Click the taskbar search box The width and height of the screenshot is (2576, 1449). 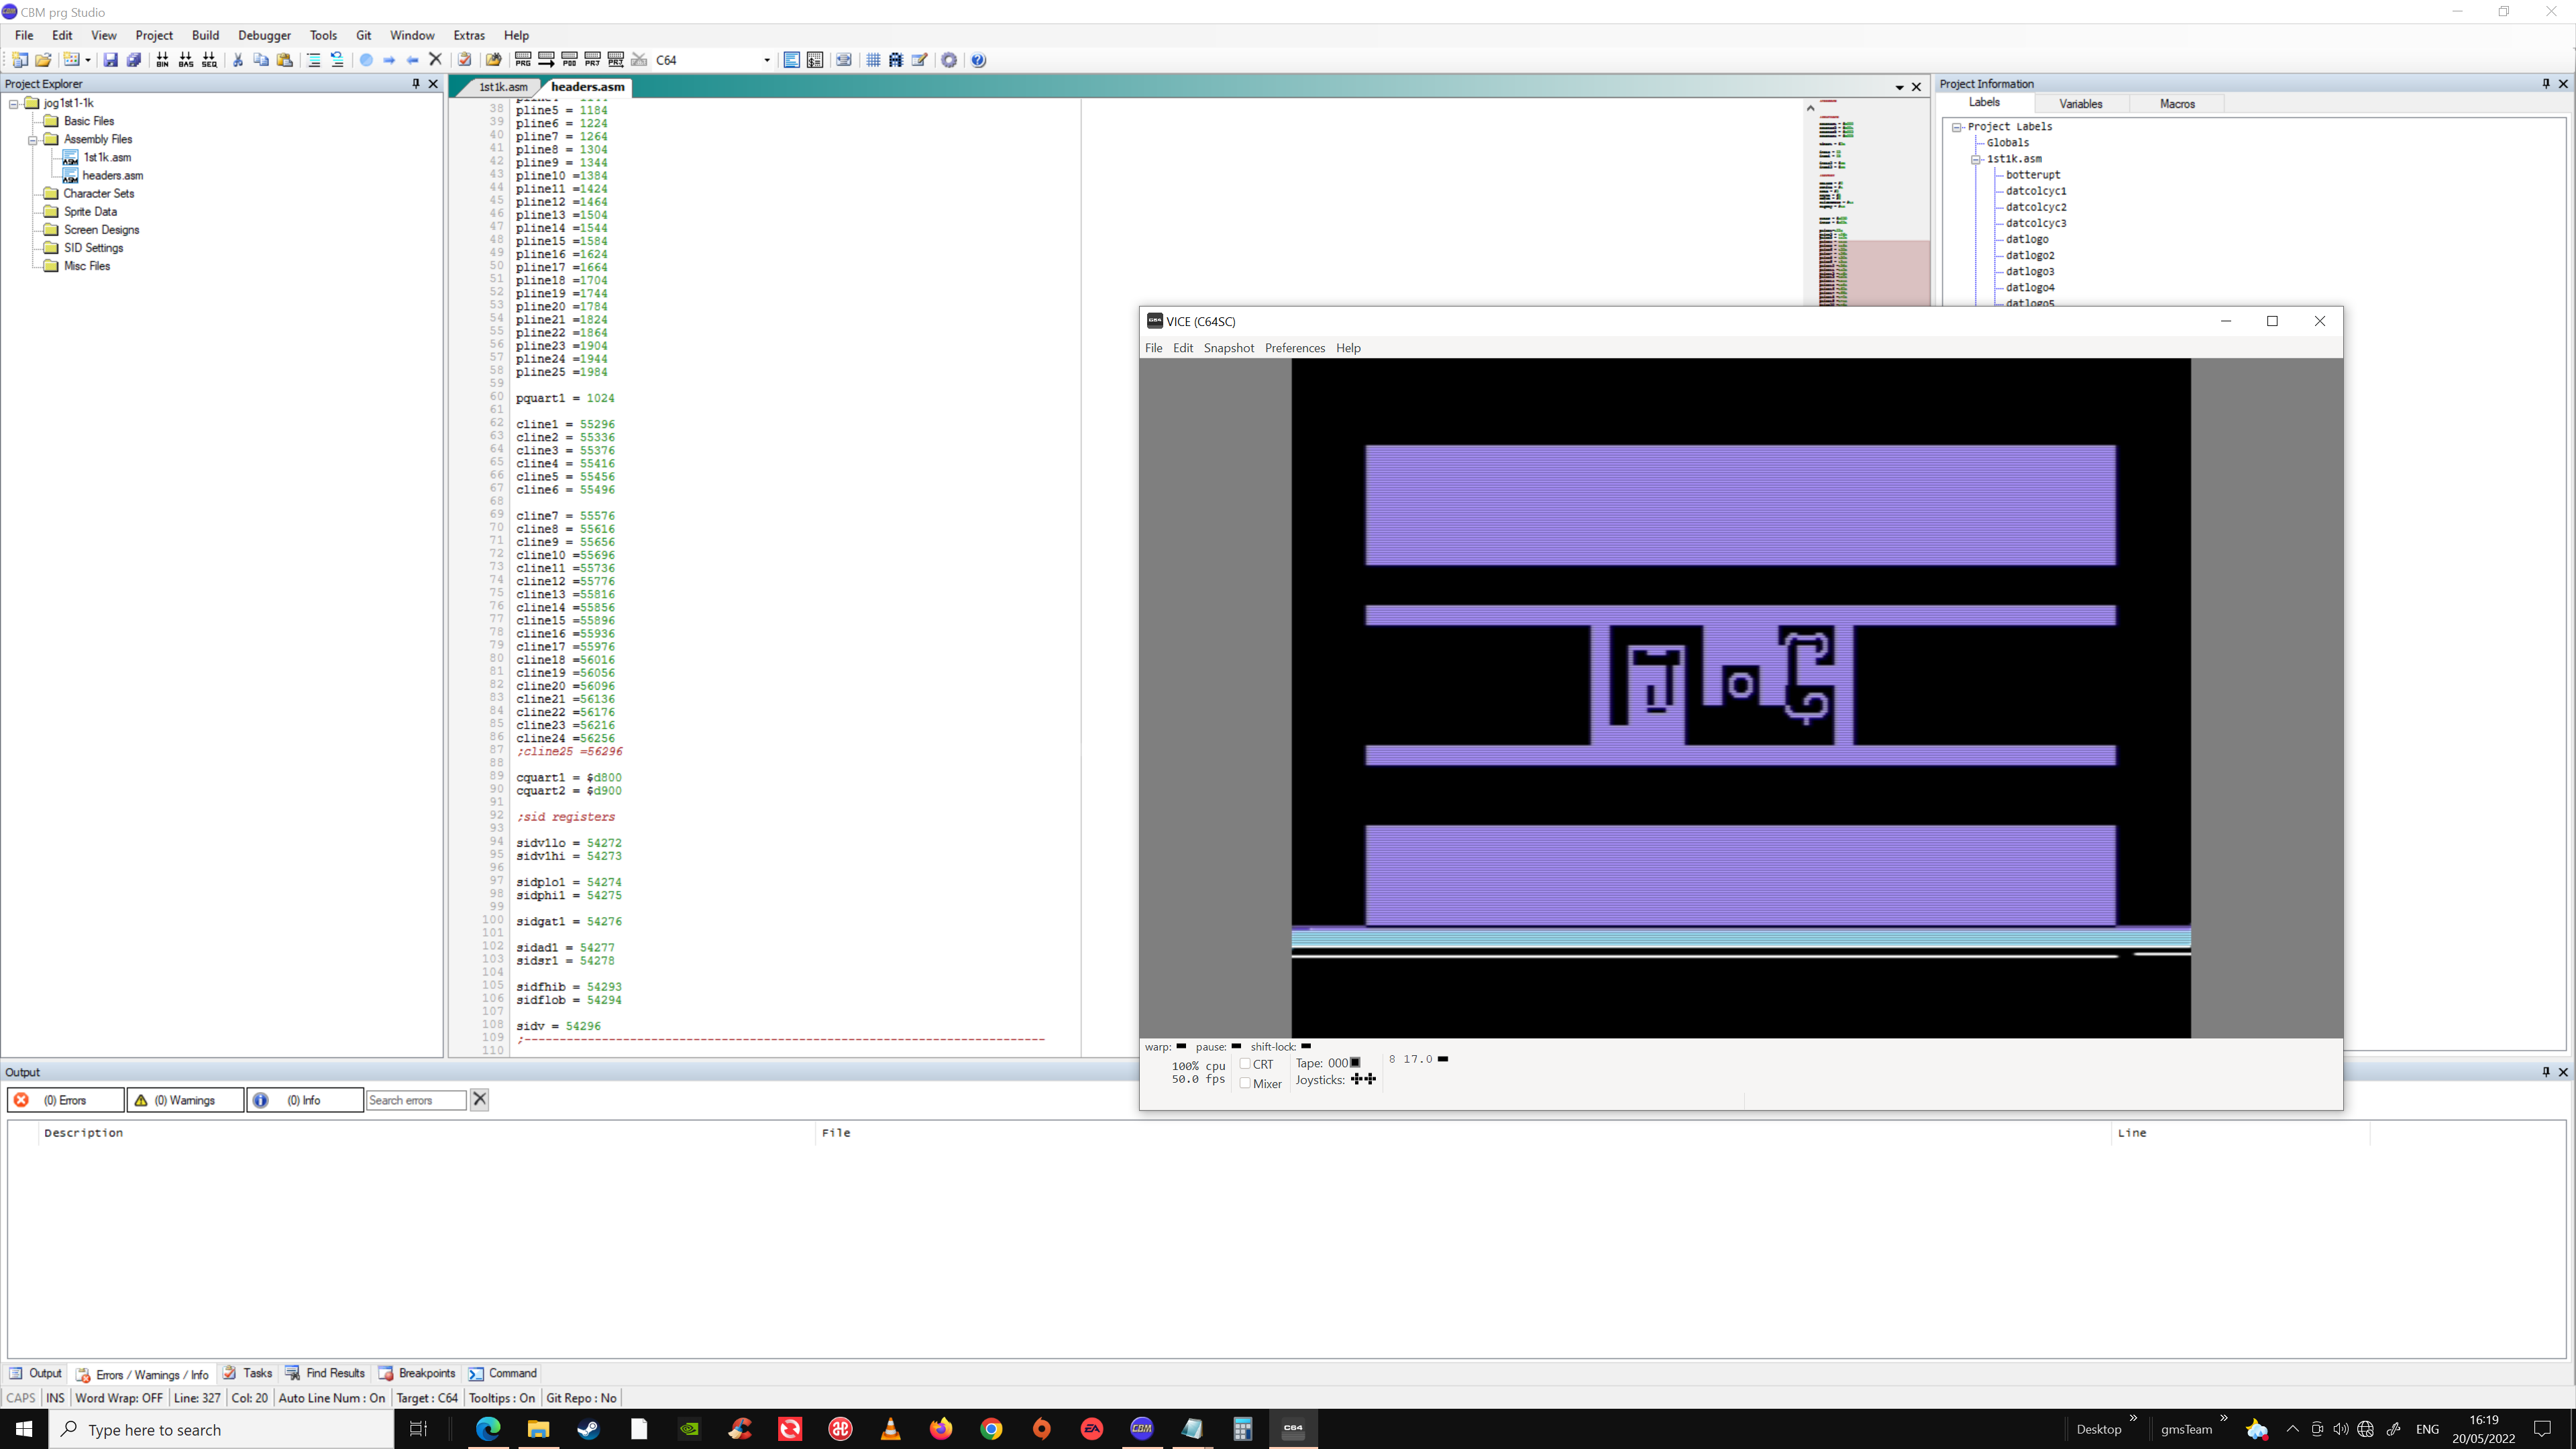tap(221, 1429)
